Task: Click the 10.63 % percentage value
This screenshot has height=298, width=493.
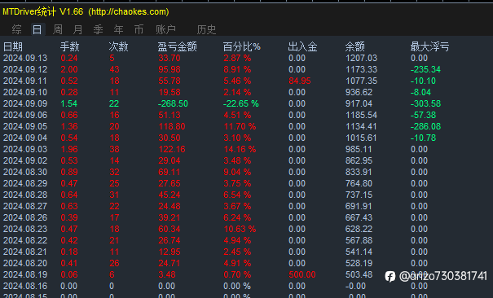Action: click(240, 229)
